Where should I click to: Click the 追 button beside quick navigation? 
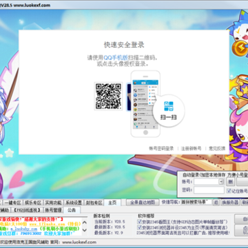(216, 203)
